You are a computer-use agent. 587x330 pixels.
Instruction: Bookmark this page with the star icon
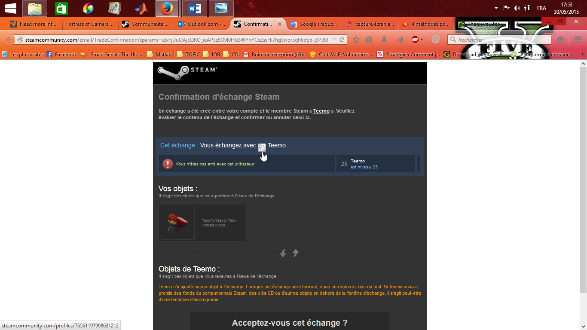(x=356, y=40)
